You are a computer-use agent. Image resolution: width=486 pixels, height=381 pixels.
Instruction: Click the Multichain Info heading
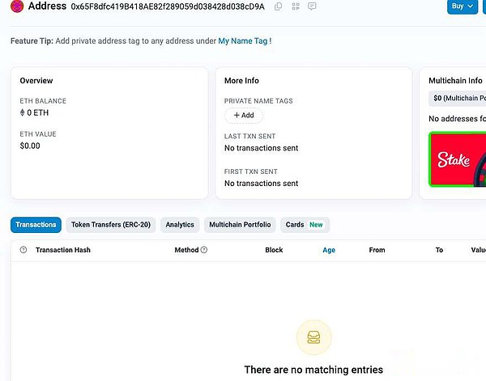coord(455,80)
